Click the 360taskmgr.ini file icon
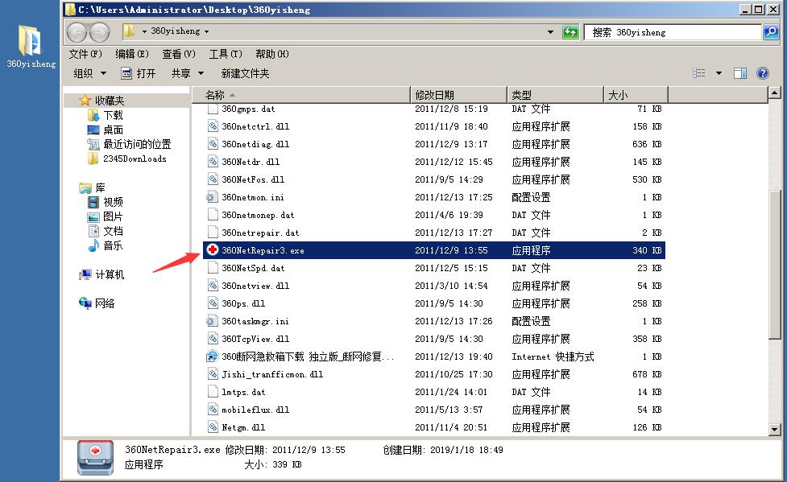 [212, 320]
